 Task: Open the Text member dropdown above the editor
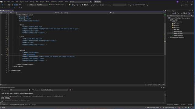(x=136, y=13)
